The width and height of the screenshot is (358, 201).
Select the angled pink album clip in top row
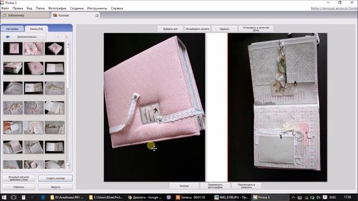pos(54,49)
